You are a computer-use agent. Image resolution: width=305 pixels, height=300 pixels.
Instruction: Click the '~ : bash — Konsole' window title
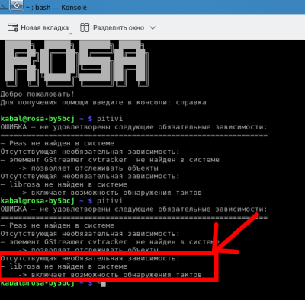point(56,8)
